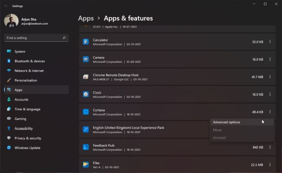
Task: Click the Feedback Hub app icon
Action: [86, 147]
